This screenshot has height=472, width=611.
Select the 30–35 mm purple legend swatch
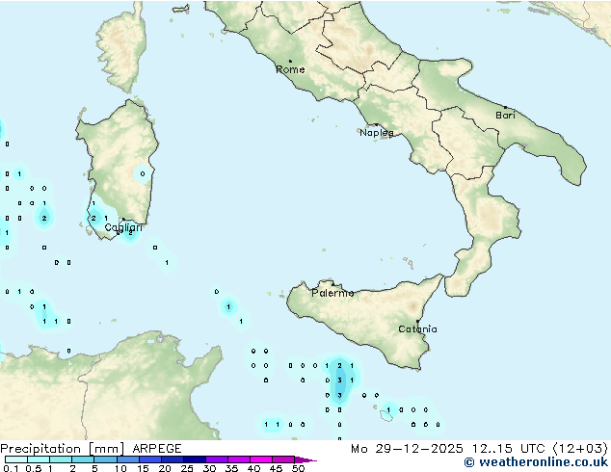[217, 459]
